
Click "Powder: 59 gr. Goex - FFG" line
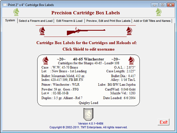pos(60,89)
